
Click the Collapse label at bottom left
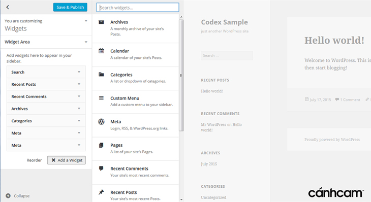21,196
